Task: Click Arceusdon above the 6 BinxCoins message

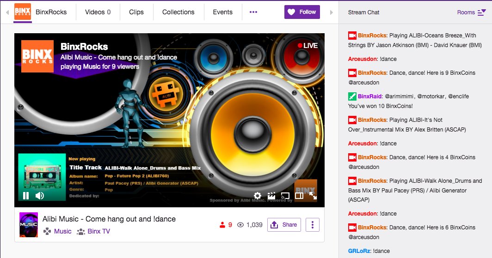Action: click(363, 214)
